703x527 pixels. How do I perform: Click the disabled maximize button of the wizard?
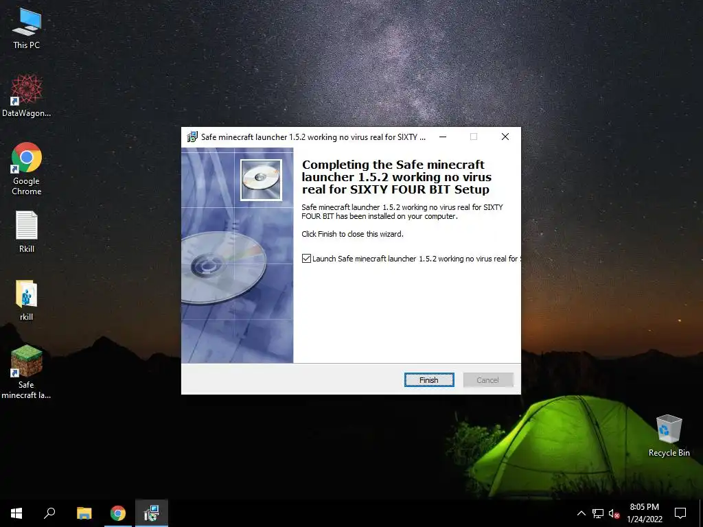coord(474,137)
